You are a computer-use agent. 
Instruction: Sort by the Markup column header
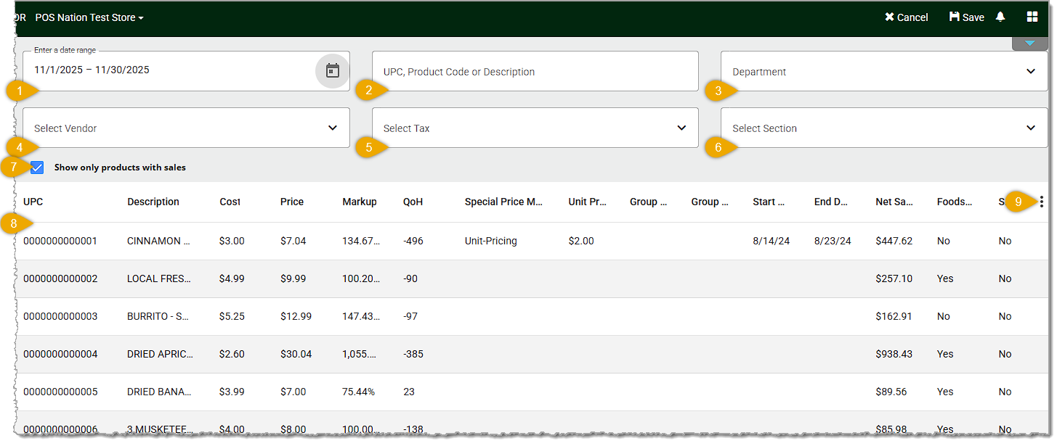[360, 202]
